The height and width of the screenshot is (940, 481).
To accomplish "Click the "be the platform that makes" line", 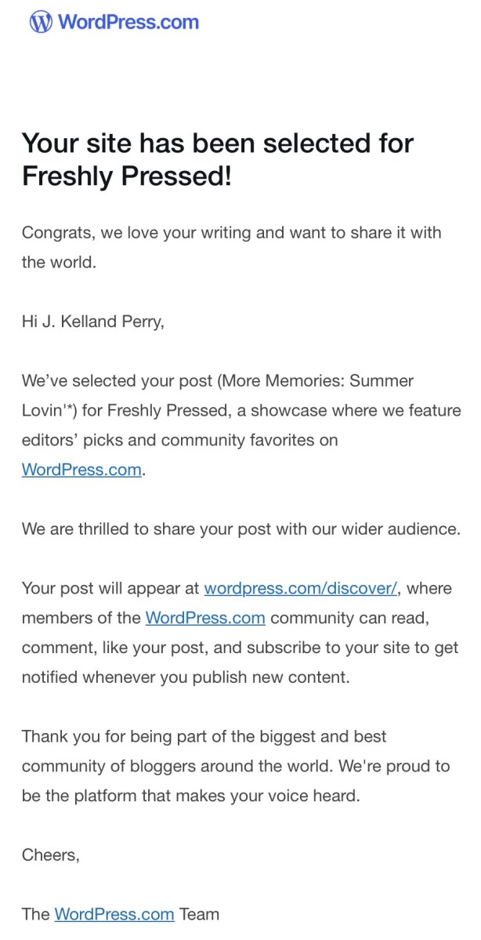I will [x=191, y=796].
